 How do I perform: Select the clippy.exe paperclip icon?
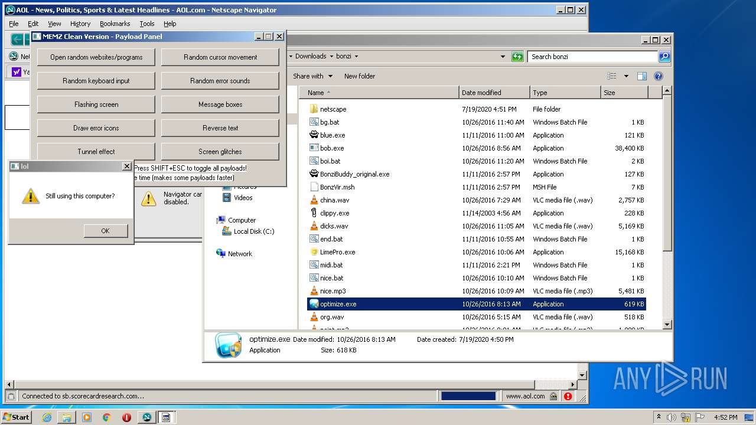click(x=314, y=213)
